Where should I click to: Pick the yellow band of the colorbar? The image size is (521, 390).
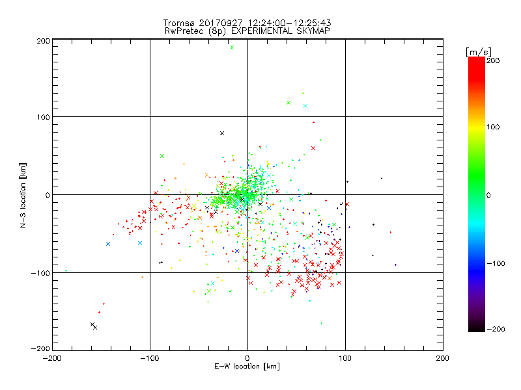477,127
